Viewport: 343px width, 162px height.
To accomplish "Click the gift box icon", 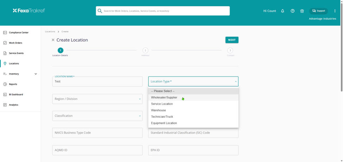I will tap(302, 11).
